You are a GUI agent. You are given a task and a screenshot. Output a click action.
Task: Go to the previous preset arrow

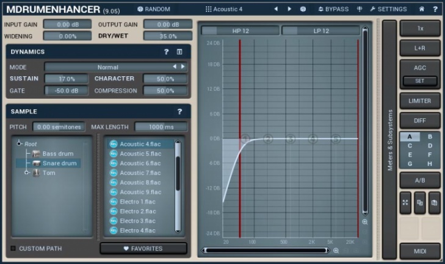(276, 9)
